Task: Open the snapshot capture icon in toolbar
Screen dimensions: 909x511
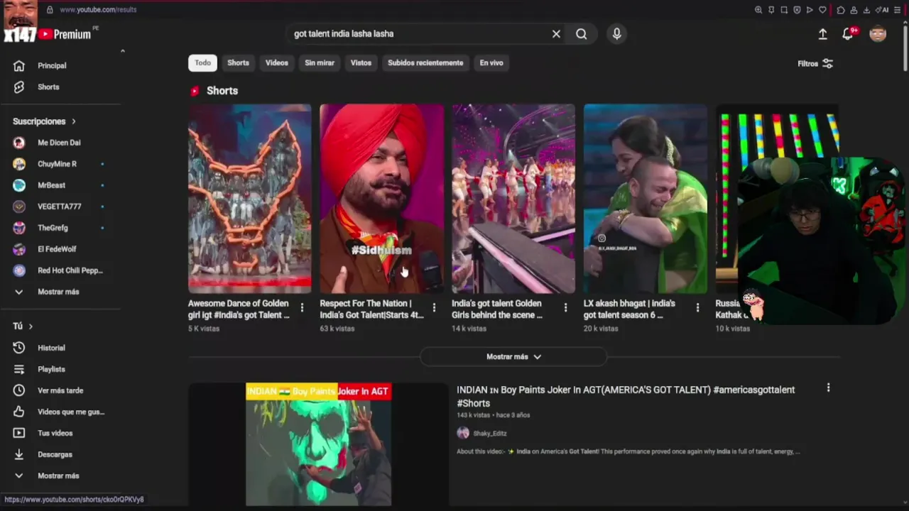Action: coord(784,10)
